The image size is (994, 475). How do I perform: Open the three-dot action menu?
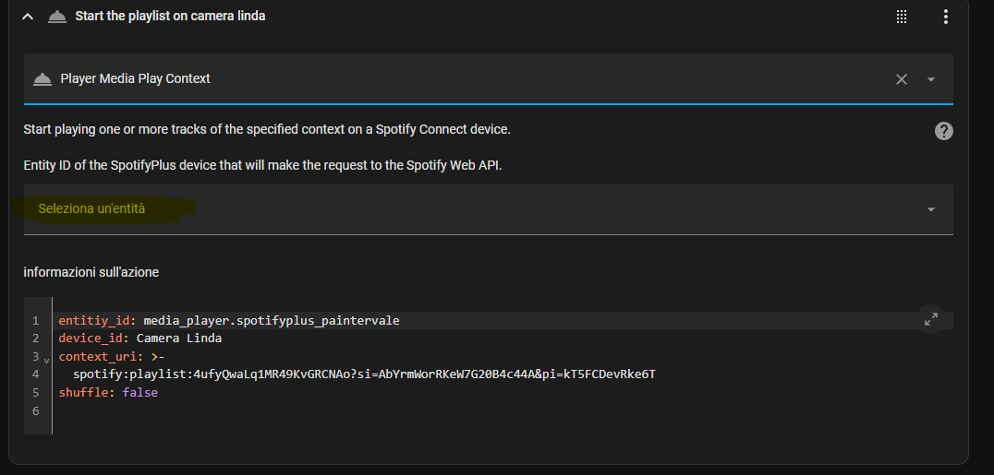pos(945,17)
